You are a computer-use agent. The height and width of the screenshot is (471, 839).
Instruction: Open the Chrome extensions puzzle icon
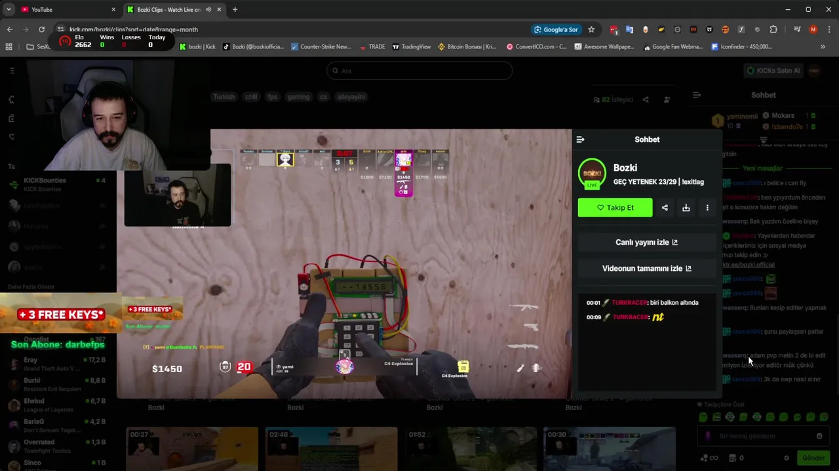point(773,29)
